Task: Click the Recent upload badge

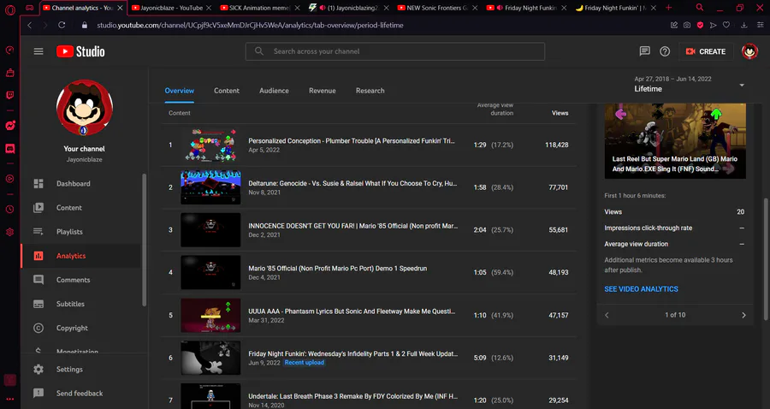Action: point(305,362)
